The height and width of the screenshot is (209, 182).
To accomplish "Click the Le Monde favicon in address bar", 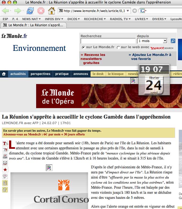I will click(x=61, y=11).
